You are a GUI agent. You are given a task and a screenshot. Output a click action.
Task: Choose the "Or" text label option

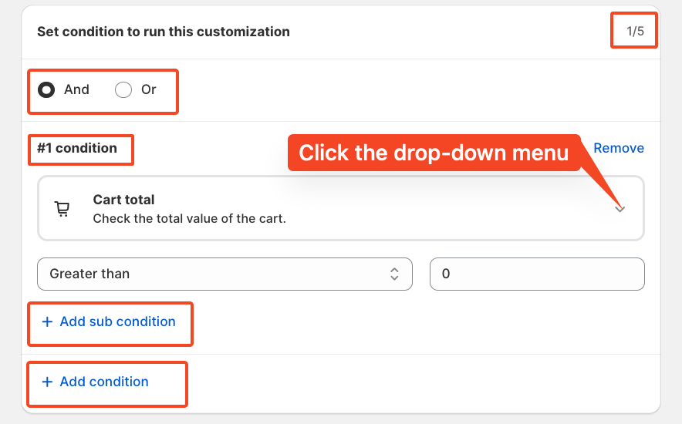[x=149, y=89]
